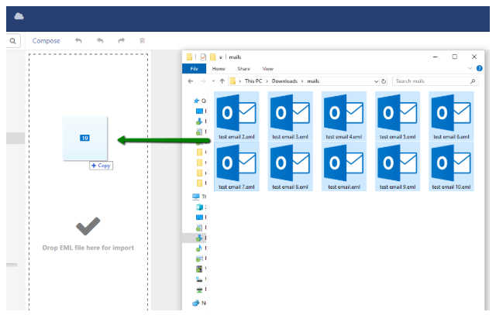Switch to the View ribbon tab
The width and height of the screenshot is (496, 315).
tap(267, 68)
